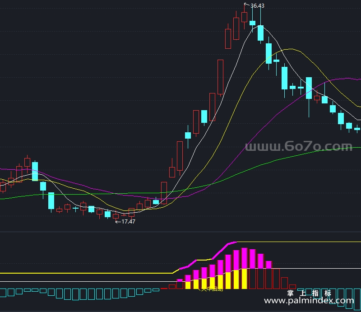Click the tallest magenta indicator histogram bar
Viewport: 361px width, 312px height.
pos(244,258)
